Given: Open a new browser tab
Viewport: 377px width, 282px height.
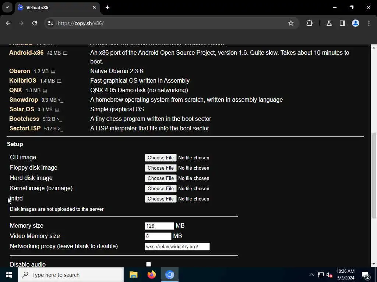Looking at the screenshot, I should [x=108, y=7].
